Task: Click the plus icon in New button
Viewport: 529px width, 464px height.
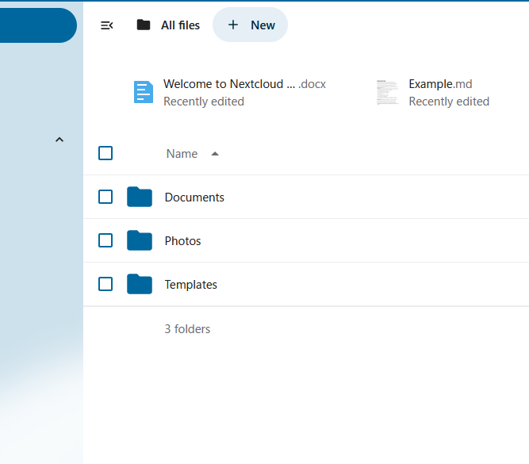Action: [233, 25]
